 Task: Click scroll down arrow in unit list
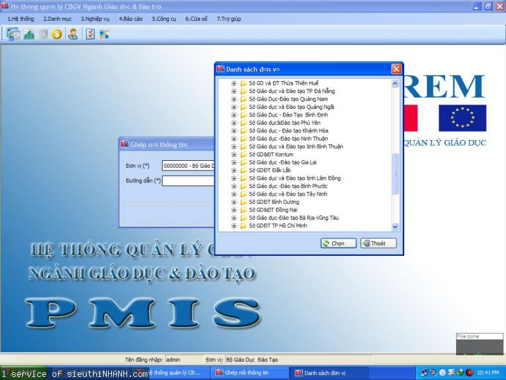coord(395,227)
